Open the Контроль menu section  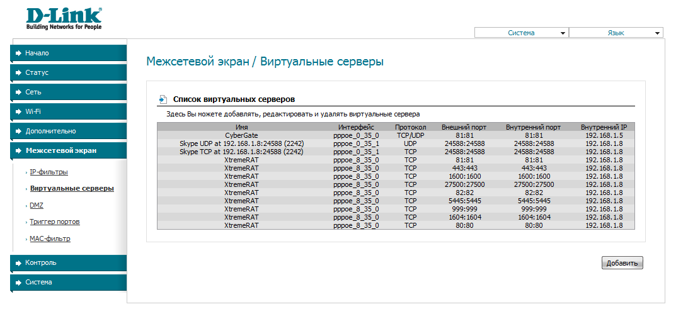tap(68, 263)
